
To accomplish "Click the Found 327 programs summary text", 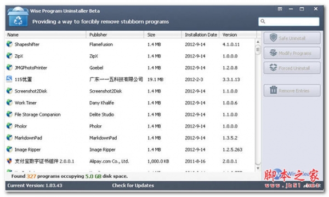I will pyautogui.click(x=70, y=176).
